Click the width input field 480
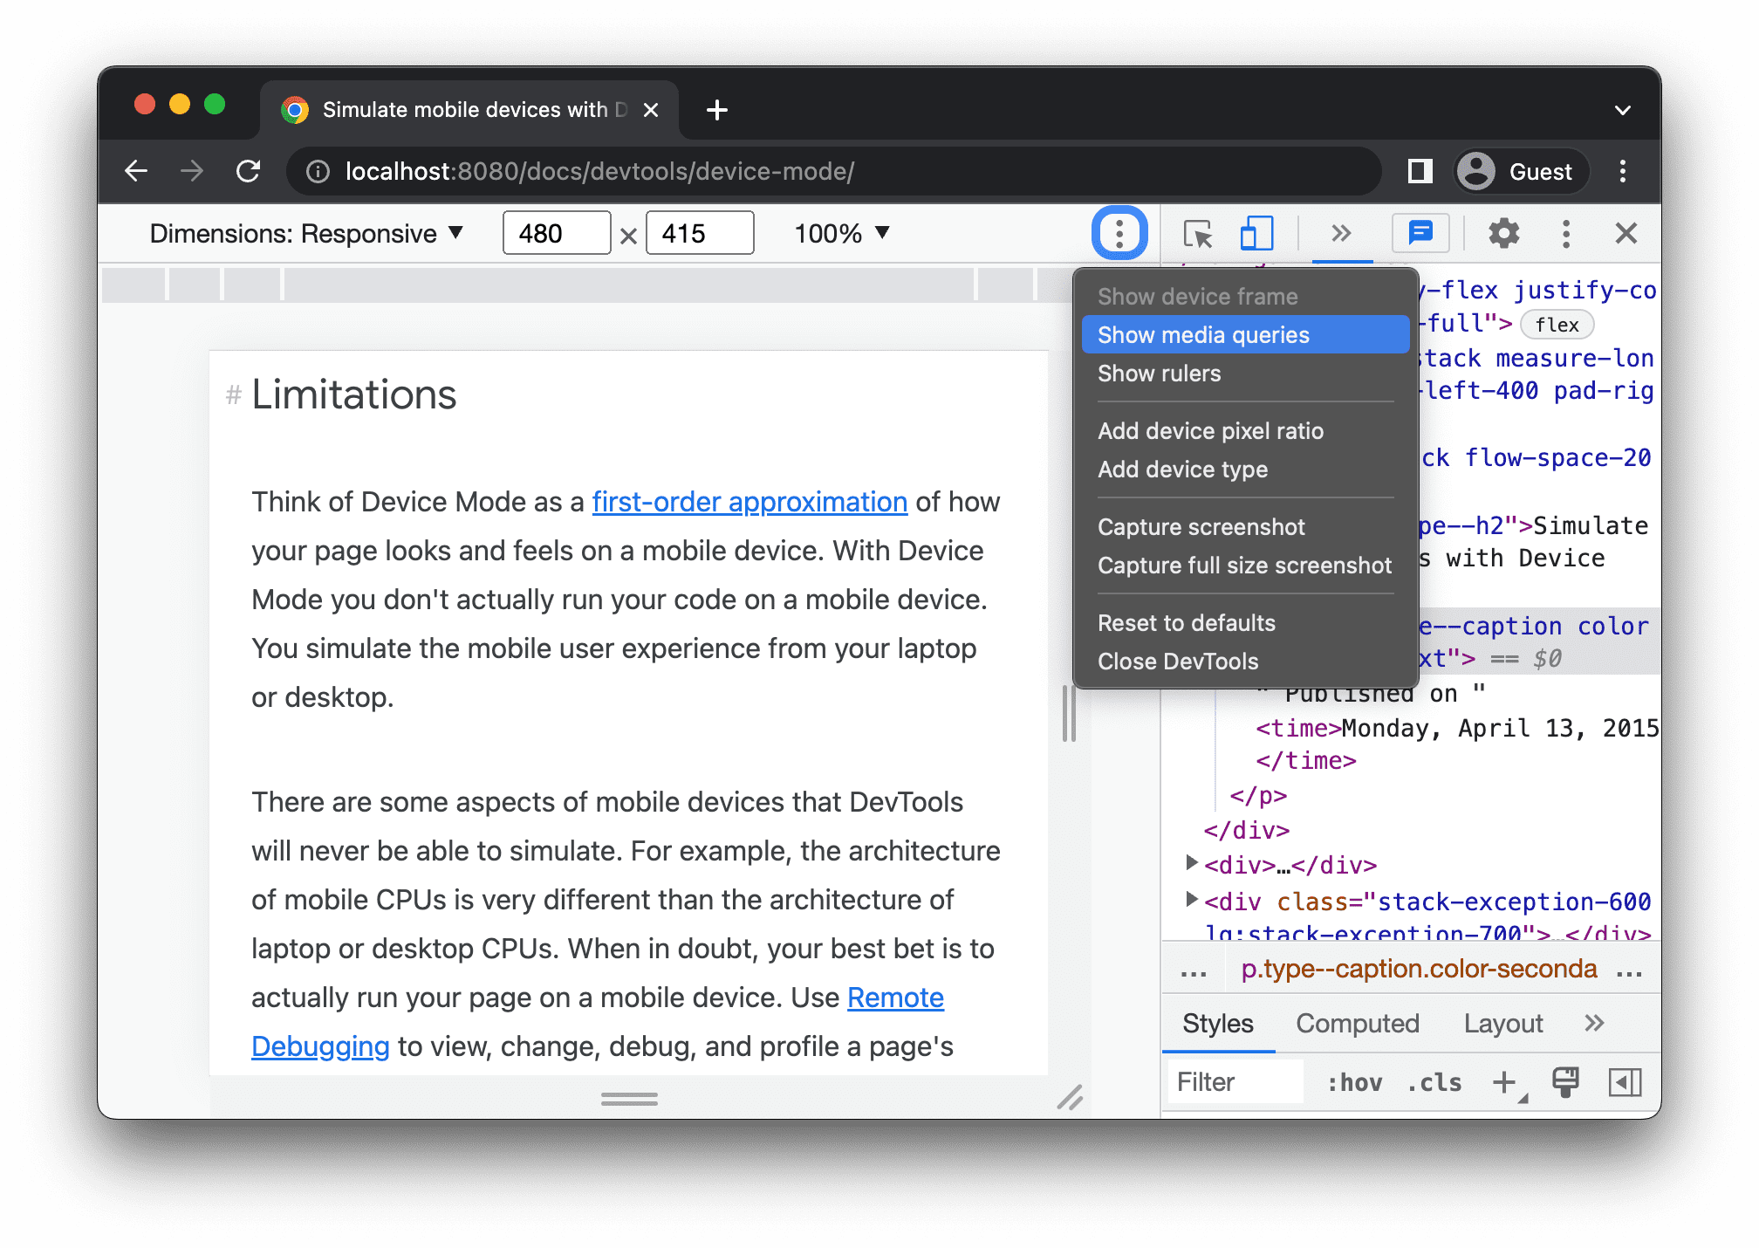 (553, 232)
